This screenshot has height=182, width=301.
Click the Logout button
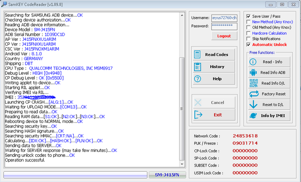(224, 36)
